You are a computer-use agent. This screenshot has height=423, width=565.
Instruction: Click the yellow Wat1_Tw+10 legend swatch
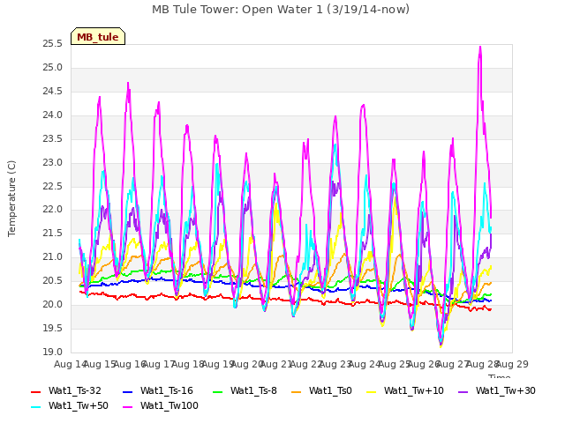point(371,391)
